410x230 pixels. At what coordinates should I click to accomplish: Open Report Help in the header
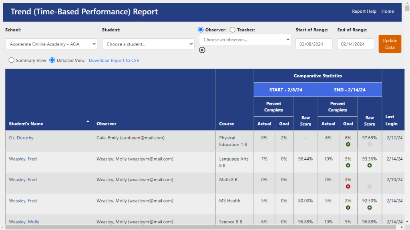[x=364, y=11]
